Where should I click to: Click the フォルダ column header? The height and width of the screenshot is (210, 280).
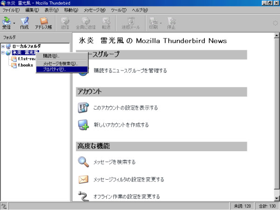coord(35,37)
